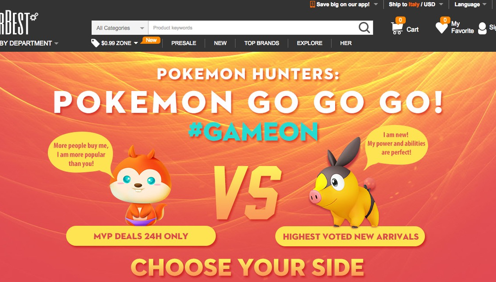This screenshot has width=496, height=282.
Task: Click the price tag $0.99 Zone icon
Action: 95,43
